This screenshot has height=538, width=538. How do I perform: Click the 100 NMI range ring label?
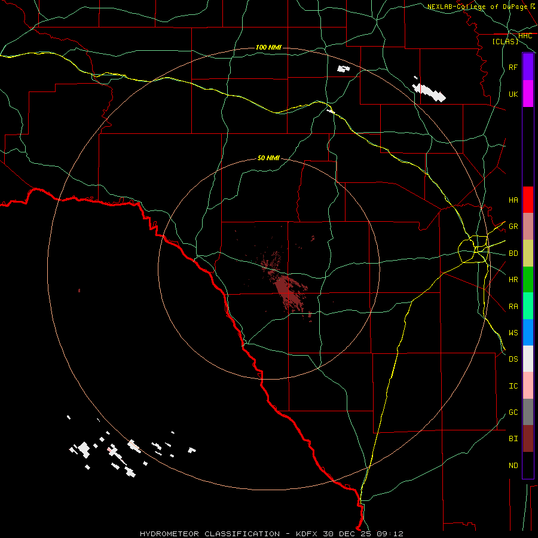[x=268, y=47]
